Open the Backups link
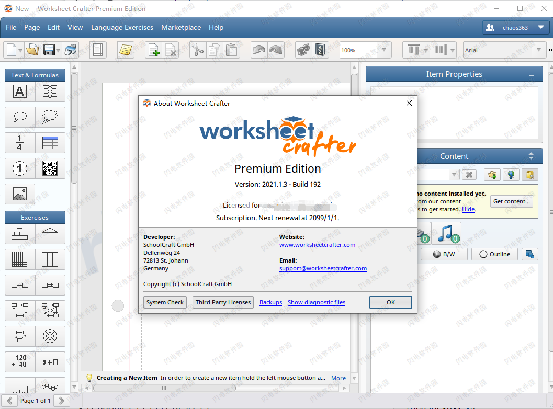 pyautogui.click(x=271, y=302)
